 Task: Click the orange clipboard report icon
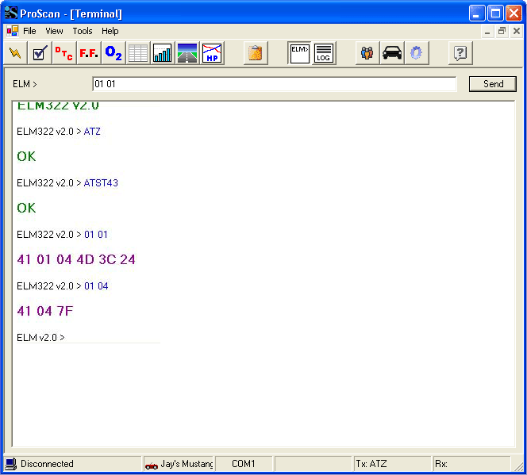(x=256, y=52)
